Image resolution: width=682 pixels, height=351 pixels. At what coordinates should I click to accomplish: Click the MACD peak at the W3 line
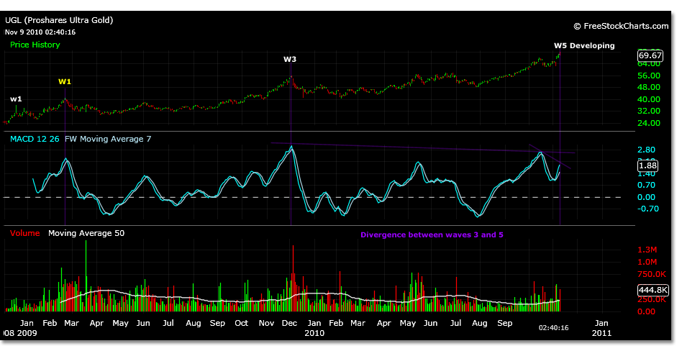tap(291, 148)
